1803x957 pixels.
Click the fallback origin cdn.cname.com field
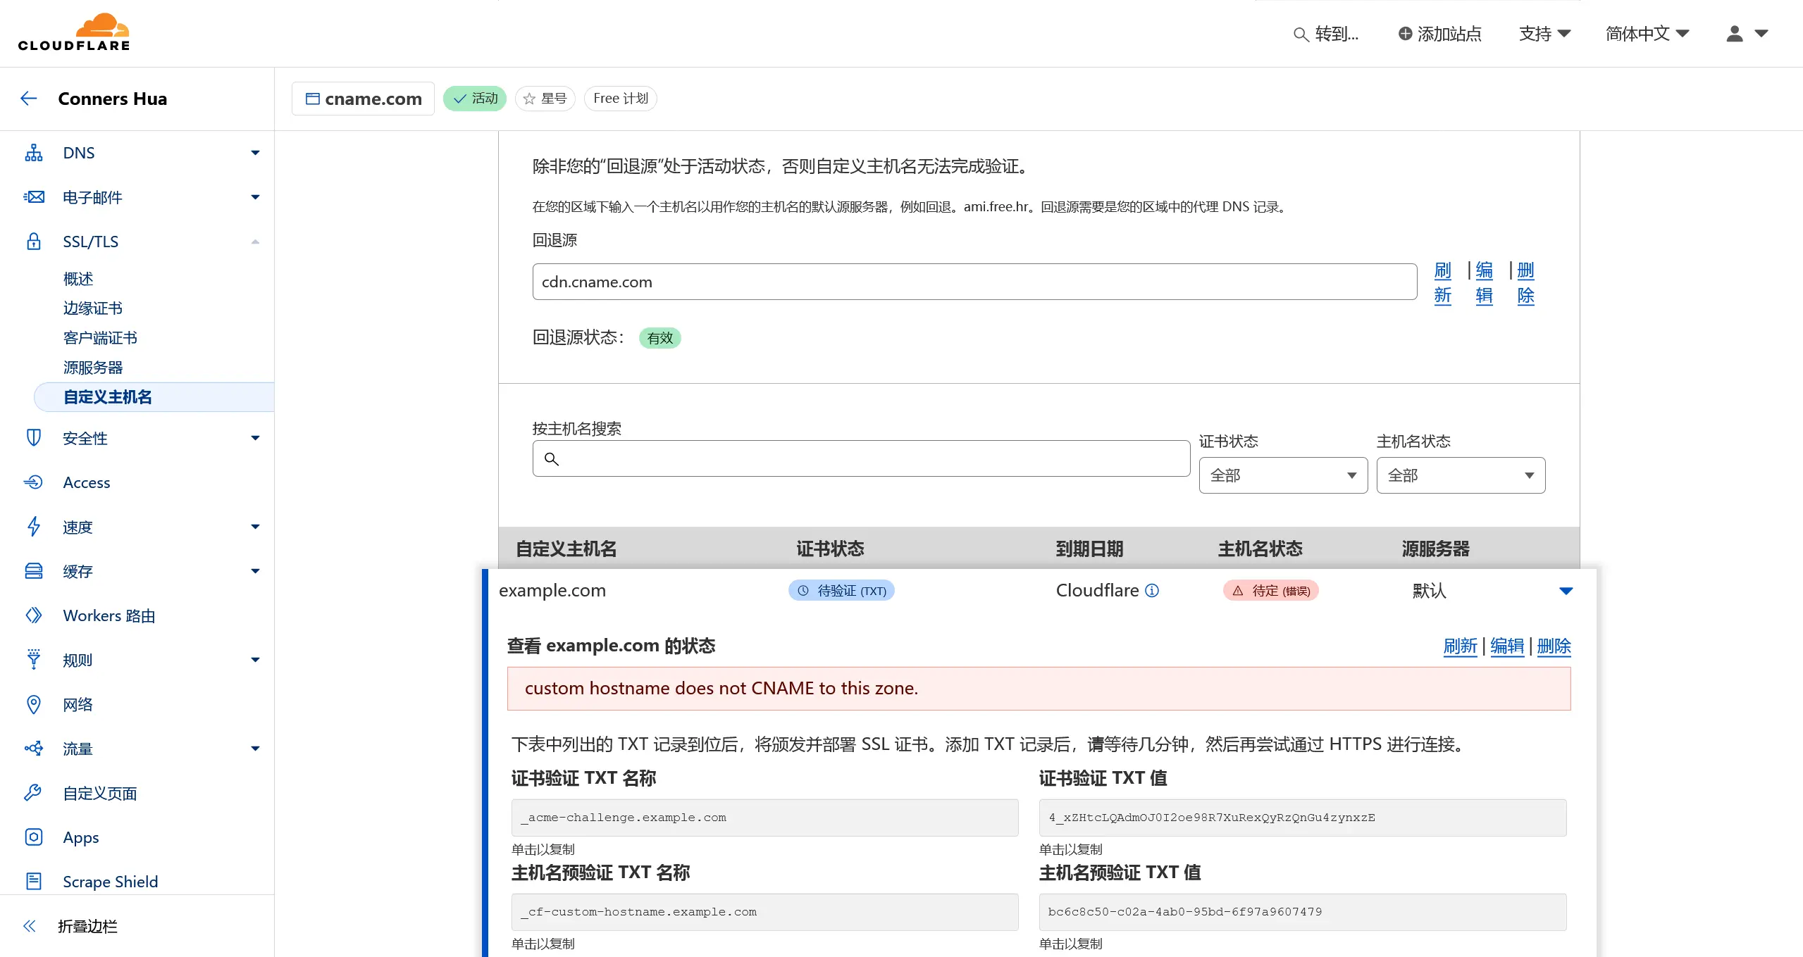[x=974, y=282]
